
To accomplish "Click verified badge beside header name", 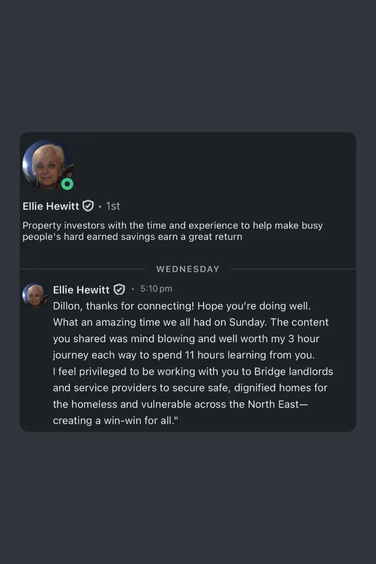I will pos(88,206).
